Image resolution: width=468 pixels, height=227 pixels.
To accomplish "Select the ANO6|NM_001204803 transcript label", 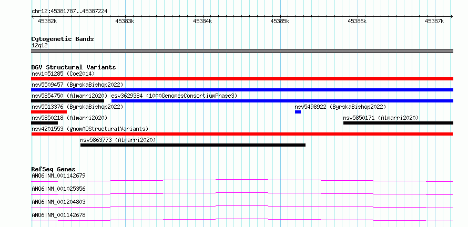I will (58, 202).
